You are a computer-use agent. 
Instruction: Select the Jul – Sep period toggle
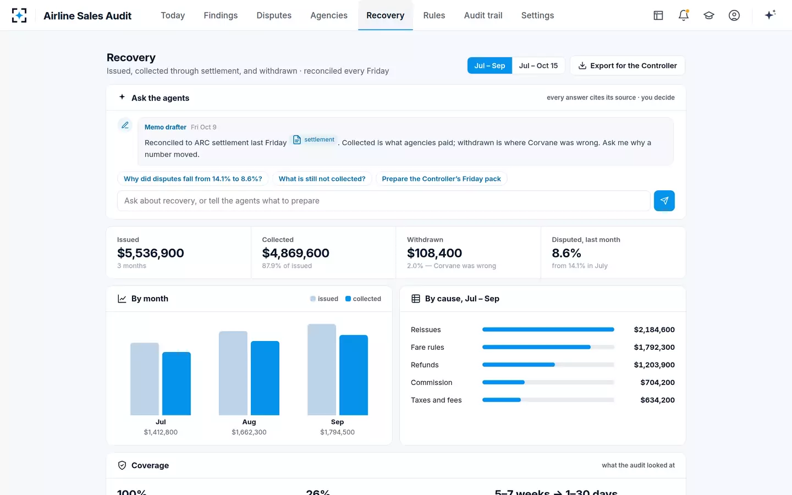tap(490, 65)
